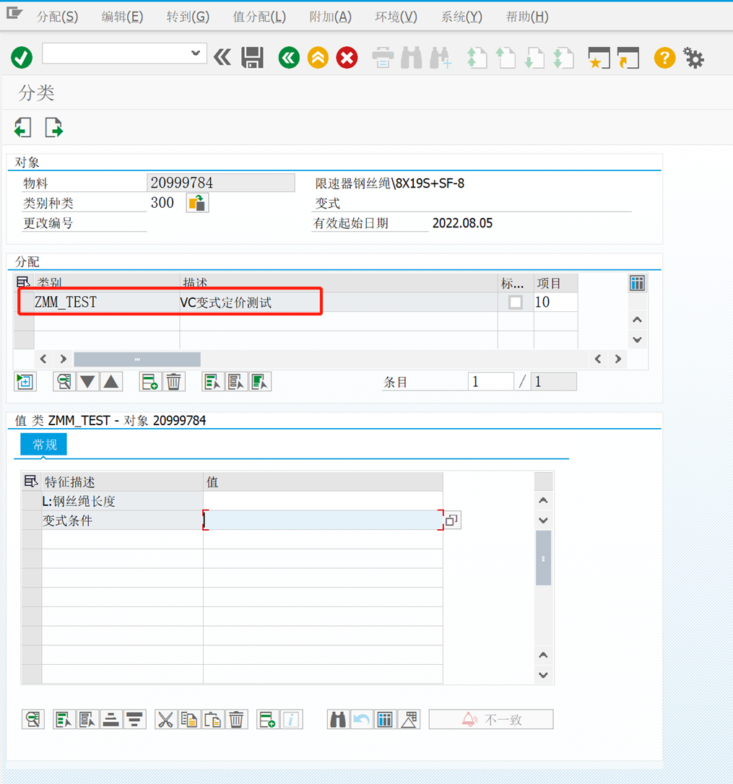Open Customize Local Layout gear icon
Screen dimensions: 733x784
coord(694,58)
